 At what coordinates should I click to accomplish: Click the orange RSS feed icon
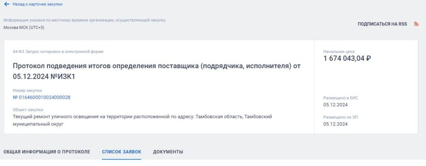[x=416, y=24]
